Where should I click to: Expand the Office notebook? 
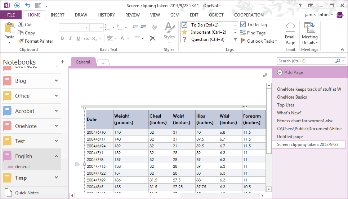[56, 96]
